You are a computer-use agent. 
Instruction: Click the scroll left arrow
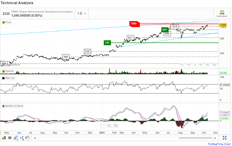[35, 138]
